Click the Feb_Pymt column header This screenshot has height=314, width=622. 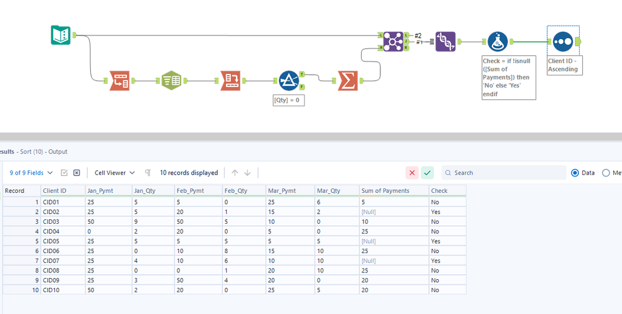click(199, 190)
